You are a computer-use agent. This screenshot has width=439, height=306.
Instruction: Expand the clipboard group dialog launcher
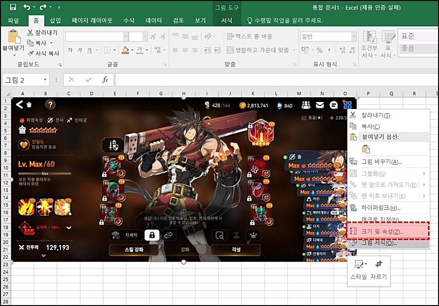60,65
